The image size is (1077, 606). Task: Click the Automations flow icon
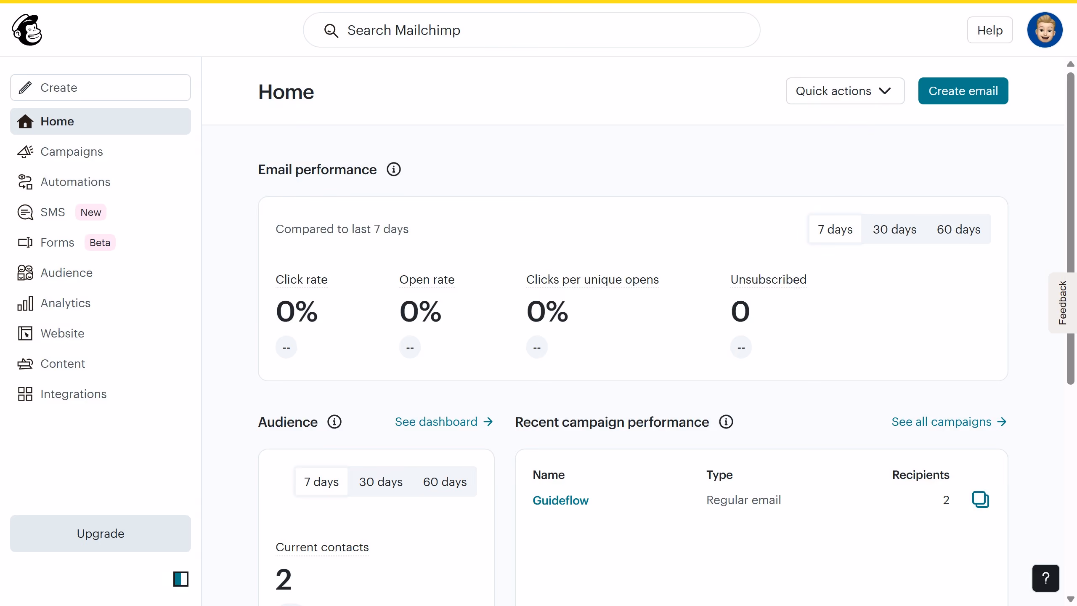click(25, 182)
